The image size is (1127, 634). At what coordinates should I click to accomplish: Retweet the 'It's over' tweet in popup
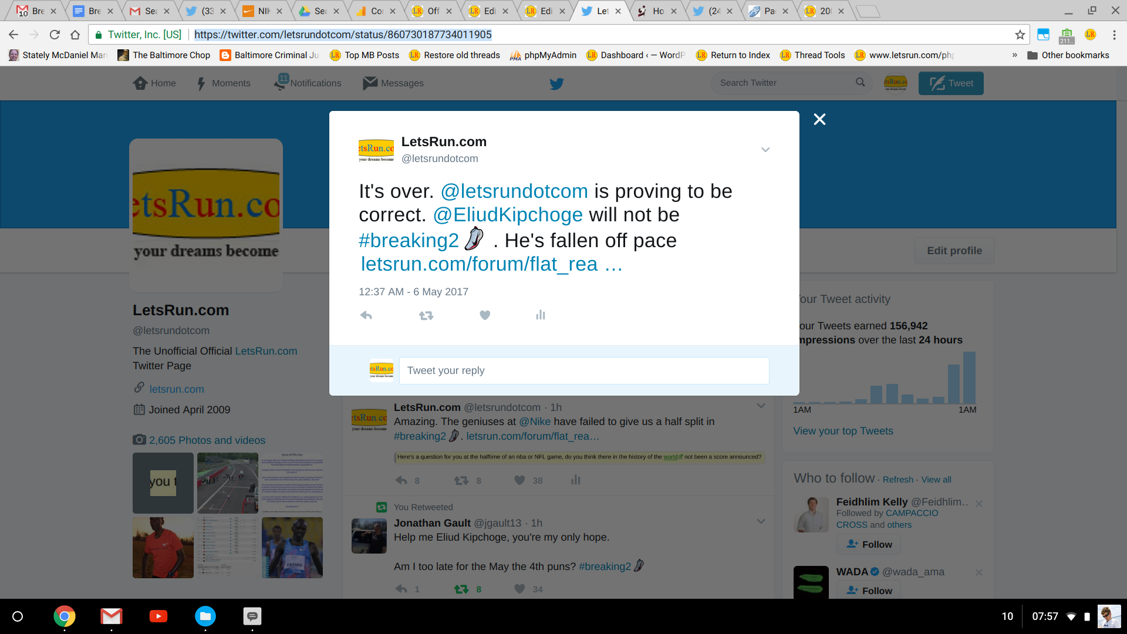point(426,315)
